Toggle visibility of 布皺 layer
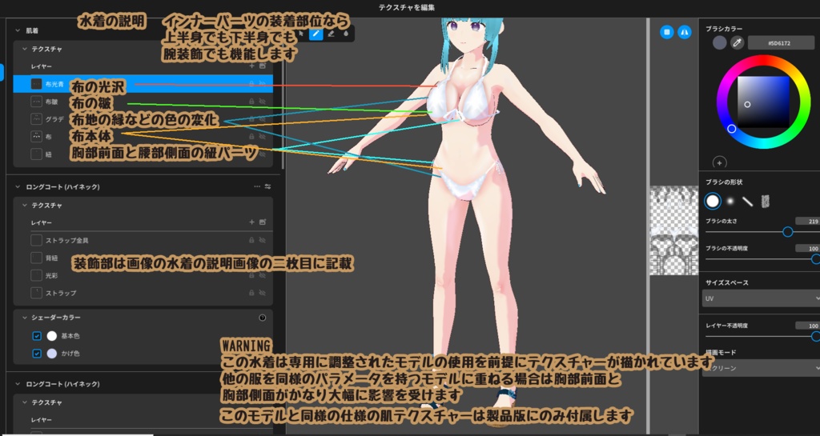820x436 pixels. 263,102
